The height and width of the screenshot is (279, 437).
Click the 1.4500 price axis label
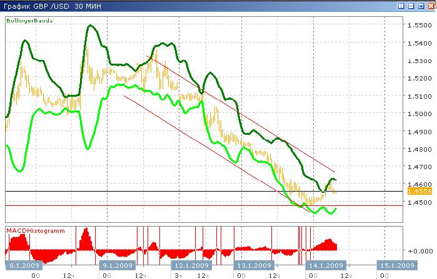coord(417,203)
